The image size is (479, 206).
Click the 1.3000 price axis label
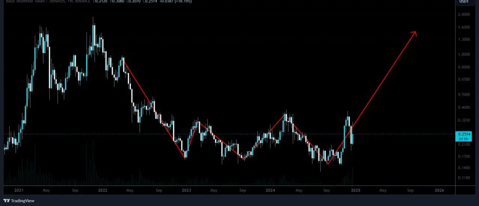(x=464, y=39)
